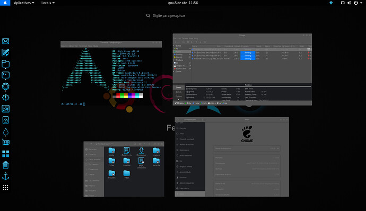Select Pasta pessoal in Files sidebar

point(94,160)
